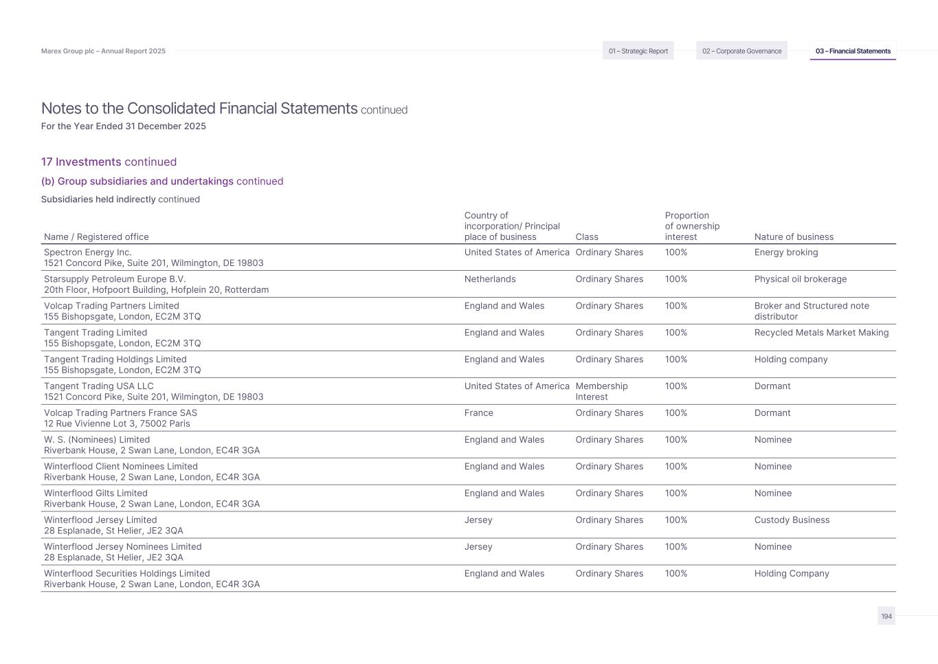Click the Name / Registered office column header
938x664 pixels.
96,237
